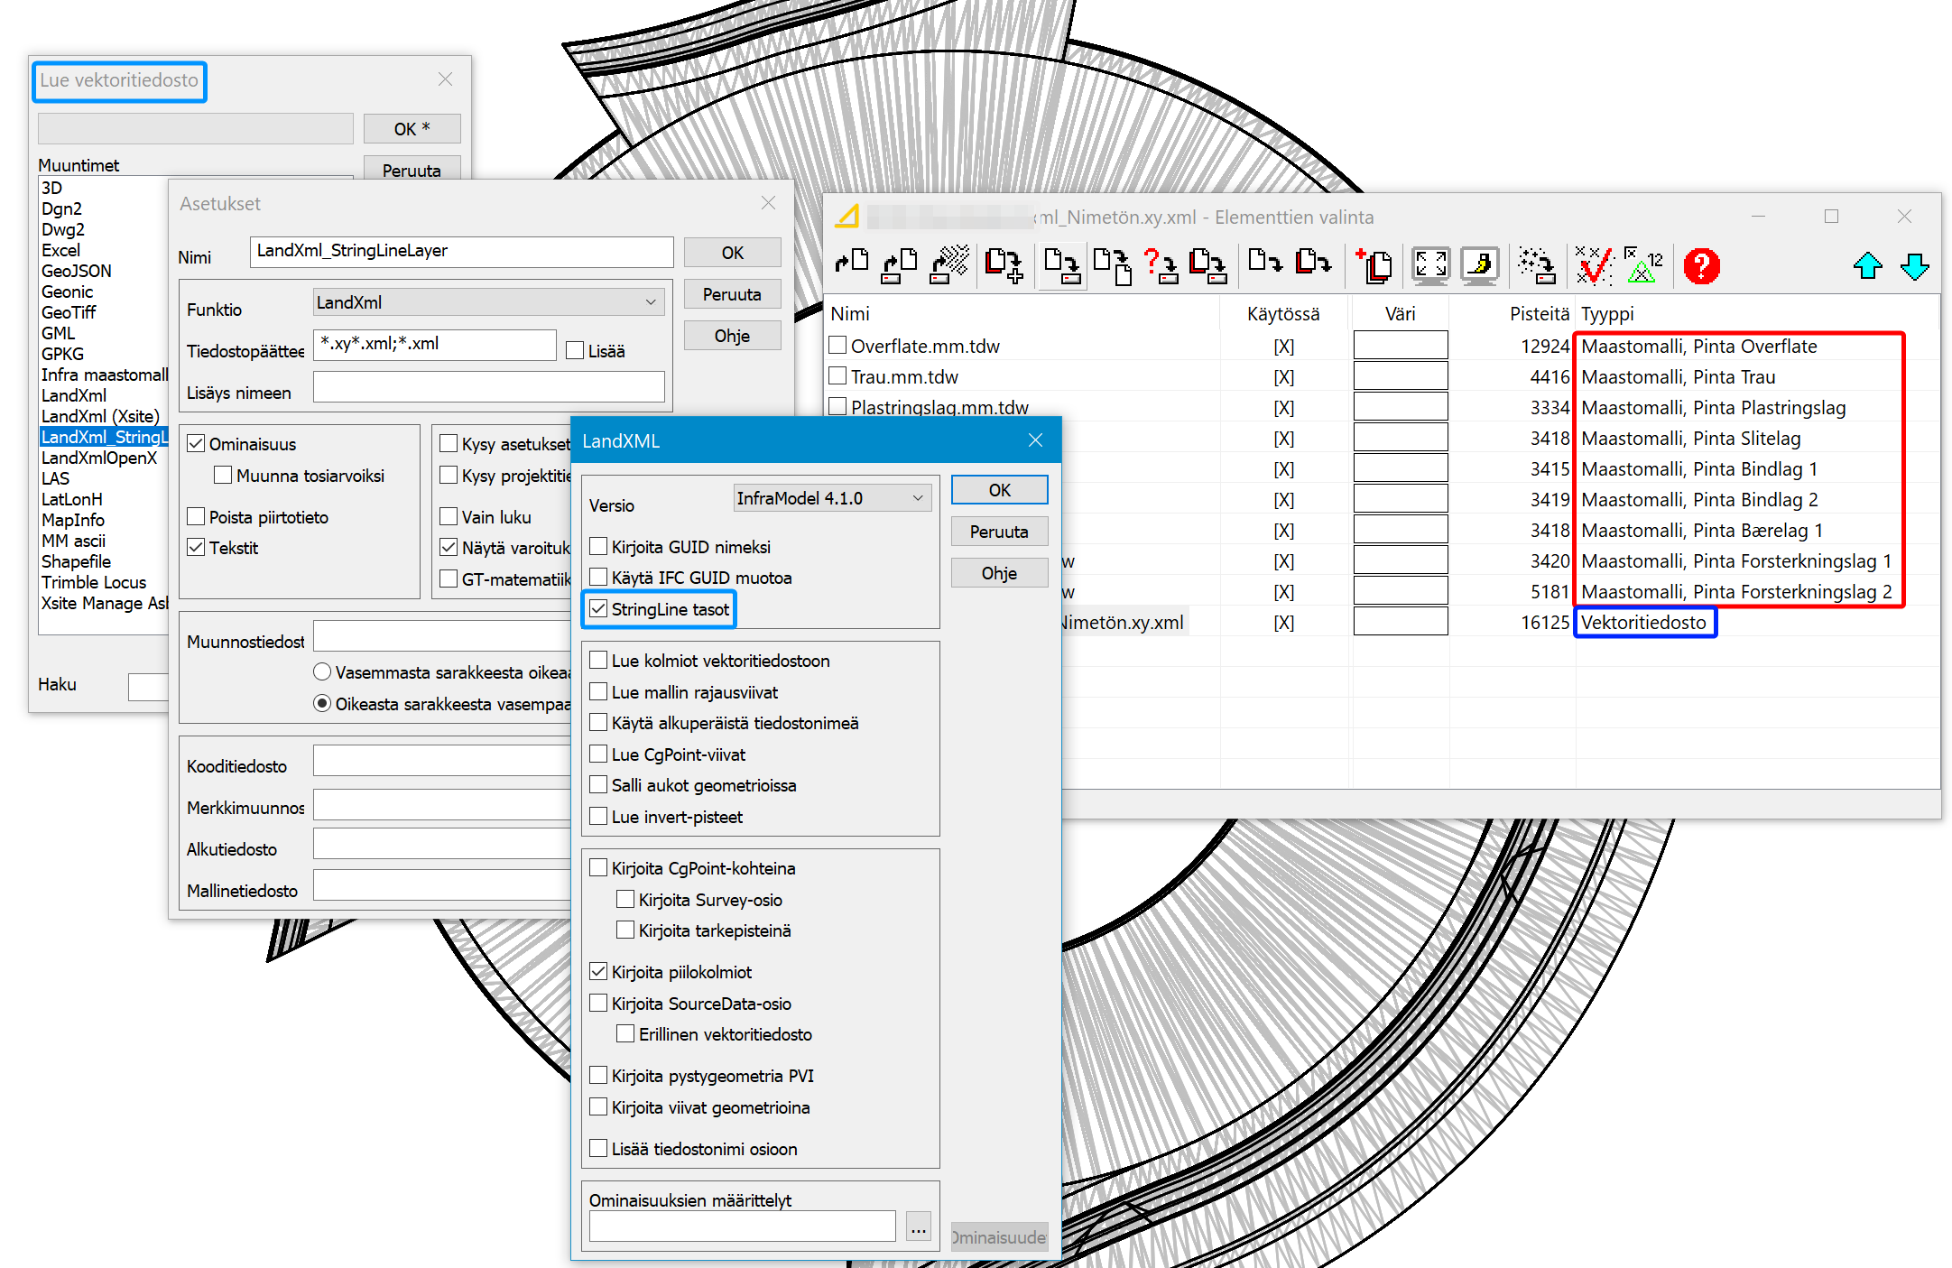
Task: Enable Kirjoita GUID nimeksi option
Action: point(598,547)
